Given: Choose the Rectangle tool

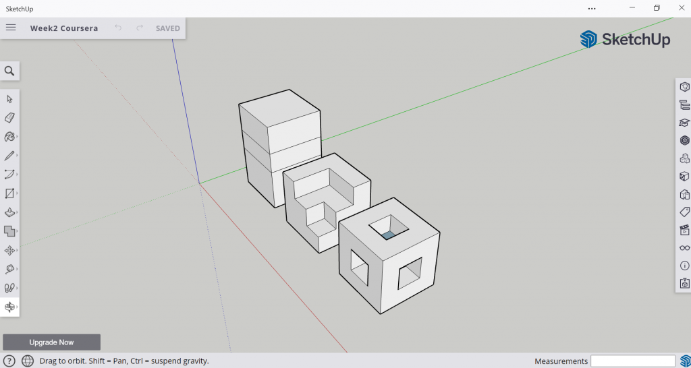Looking at the screenshot, I should [9, 193].
